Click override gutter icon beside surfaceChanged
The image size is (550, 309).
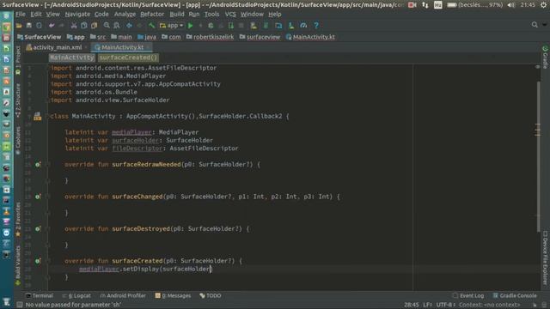pos(38,197)
